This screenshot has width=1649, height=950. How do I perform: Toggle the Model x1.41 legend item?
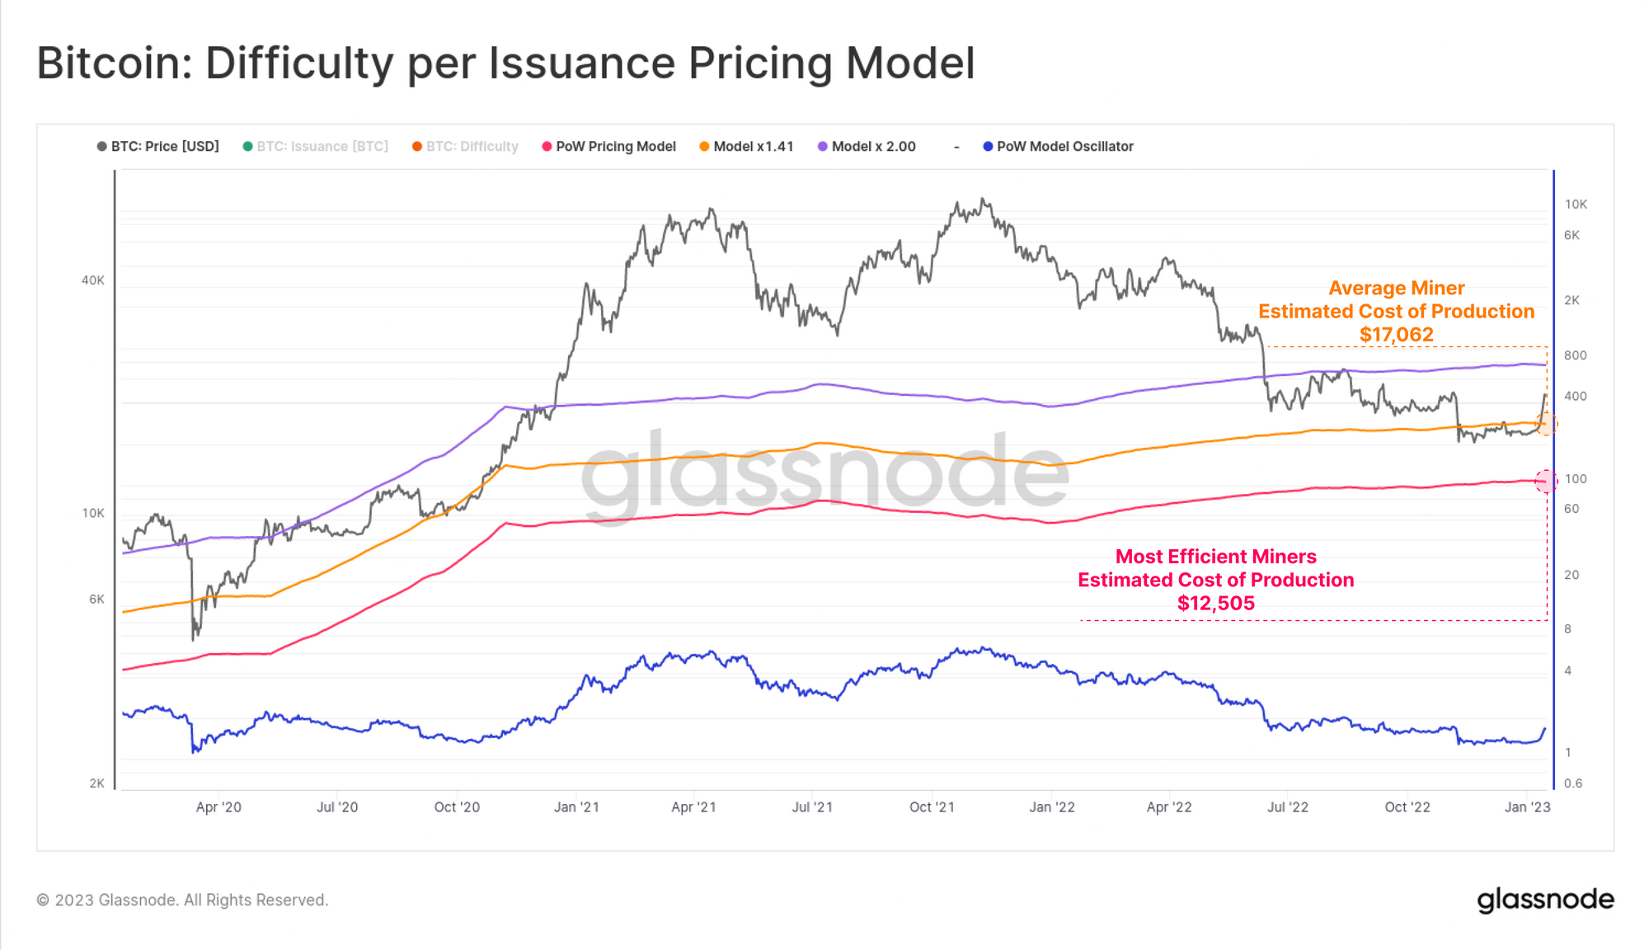coord(747,146)
